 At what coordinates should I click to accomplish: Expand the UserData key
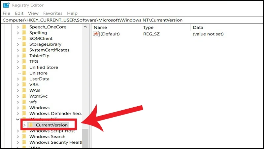[18, 79]
